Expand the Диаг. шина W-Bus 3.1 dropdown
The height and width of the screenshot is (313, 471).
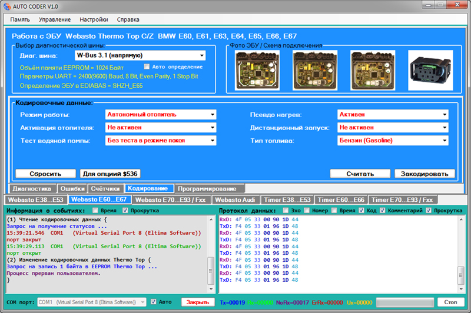pos(202,55)
